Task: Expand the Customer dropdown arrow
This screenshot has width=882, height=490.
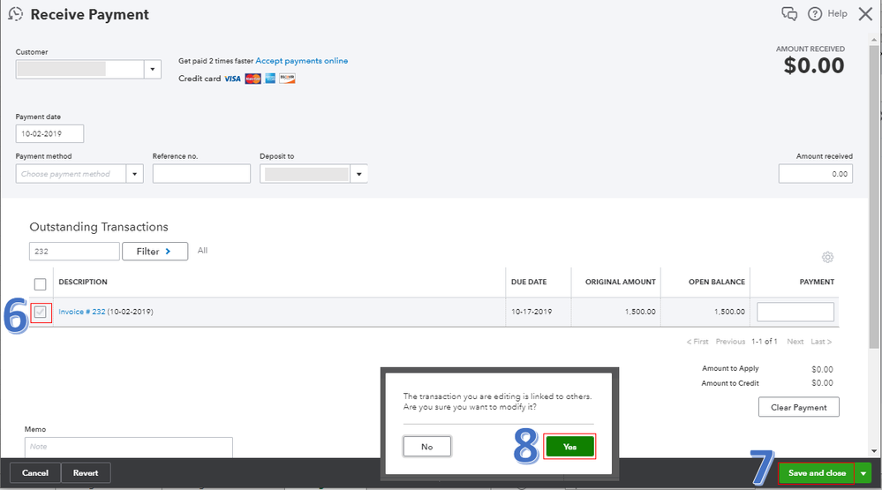Action: coord(153,69)
